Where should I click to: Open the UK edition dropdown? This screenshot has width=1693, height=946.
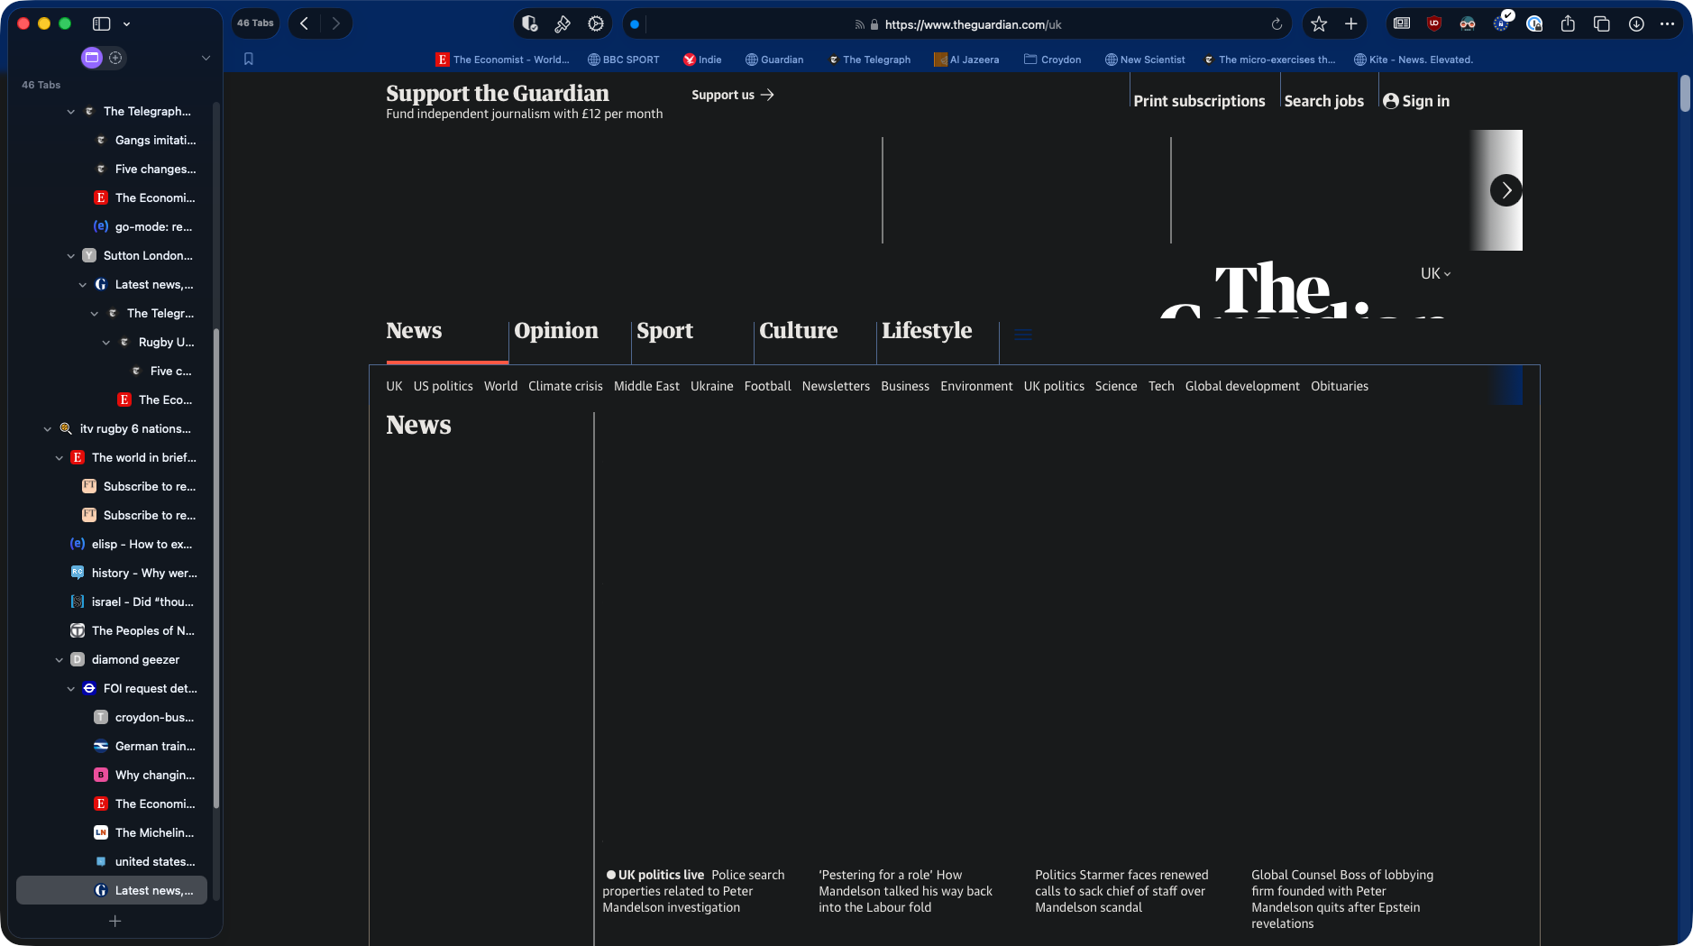(x=1435, y=273)
